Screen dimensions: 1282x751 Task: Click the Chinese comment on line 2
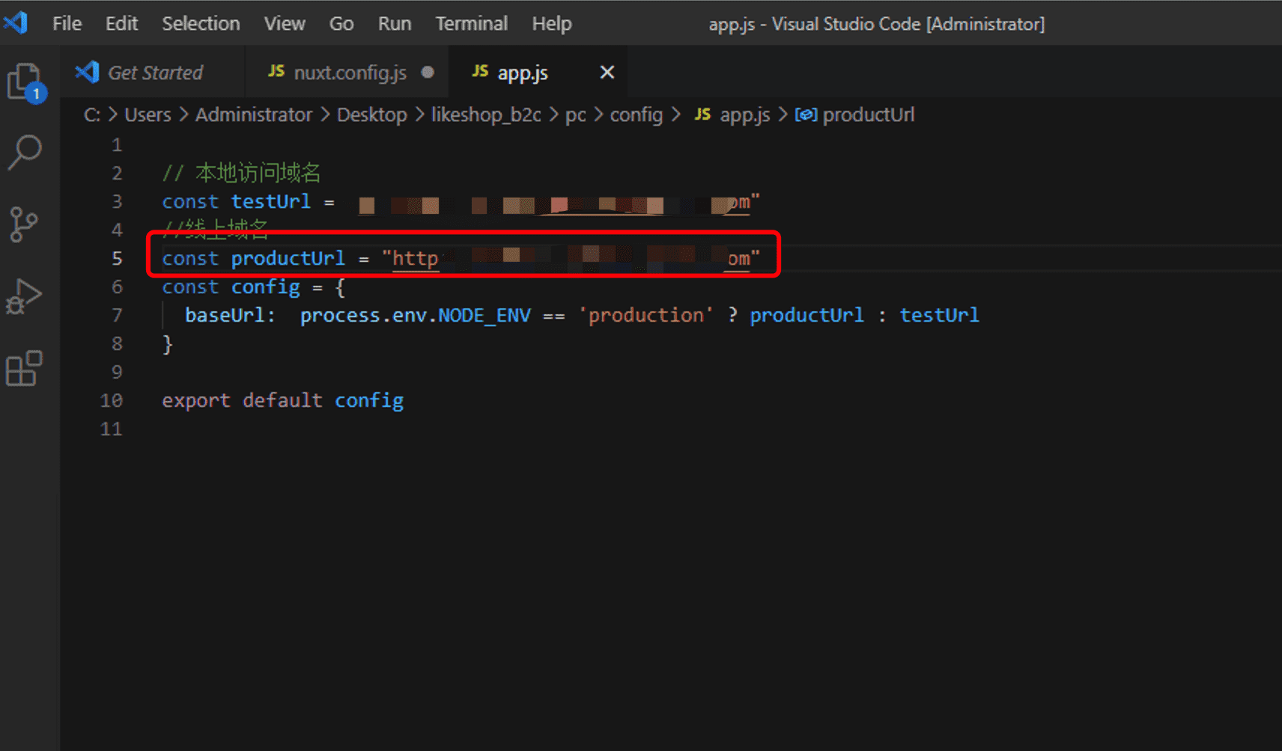pos(242,174)
